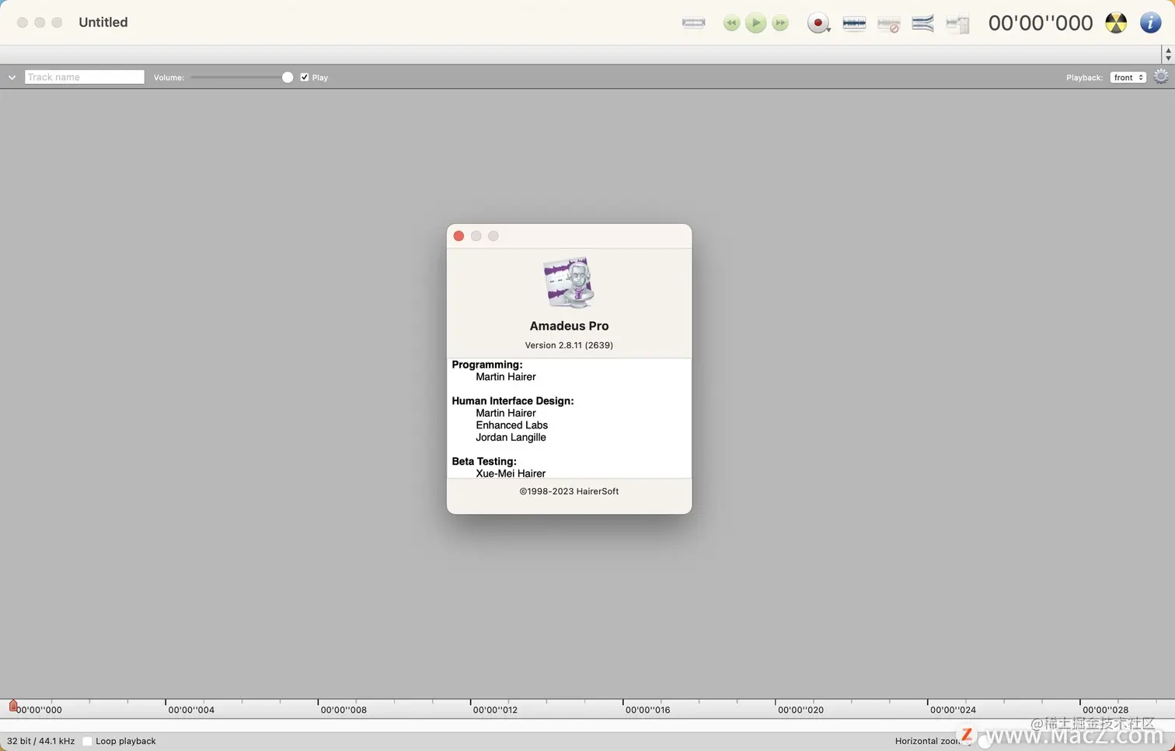Click the rewind button in the toolbar
Image resolution: width=1175 pixels, height=751 pixels.
click(x=731, y=23)
